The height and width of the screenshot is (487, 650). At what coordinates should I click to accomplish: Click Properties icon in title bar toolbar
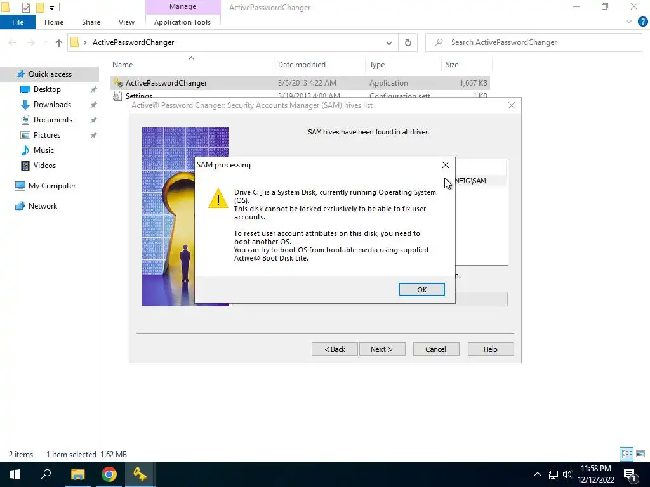click(x=25, y=7)
